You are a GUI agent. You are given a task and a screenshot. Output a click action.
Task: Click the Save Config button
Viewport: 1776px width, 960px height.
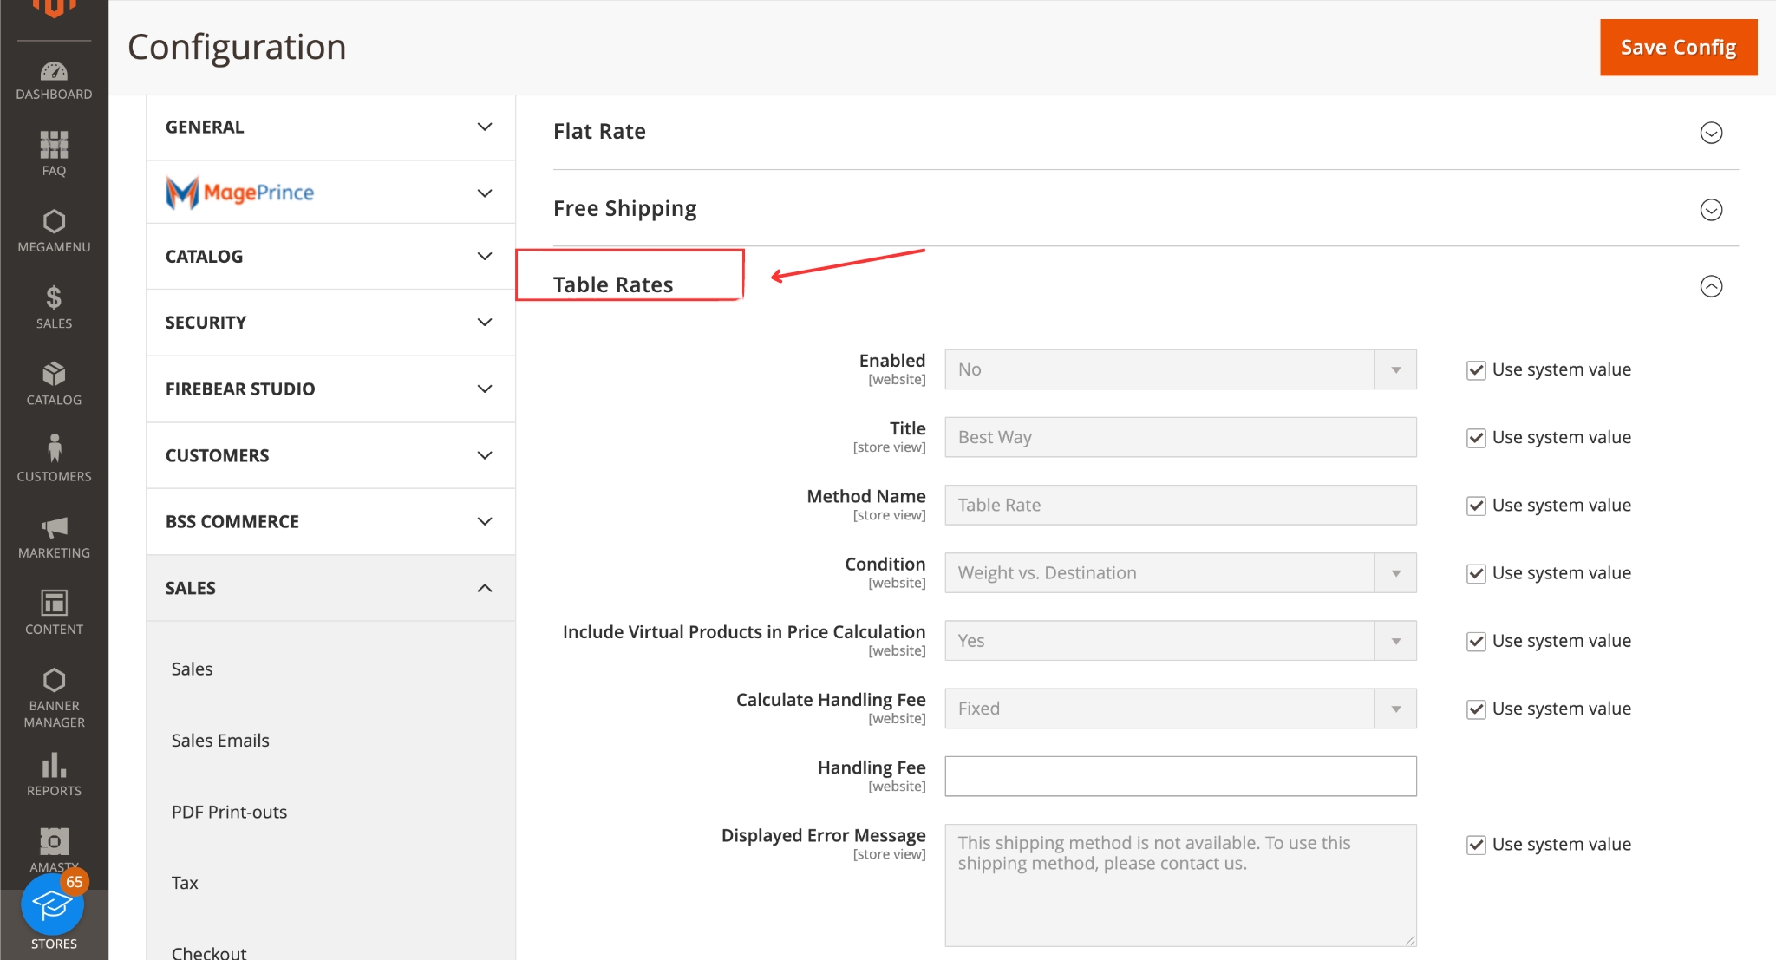click(1678, 48)
